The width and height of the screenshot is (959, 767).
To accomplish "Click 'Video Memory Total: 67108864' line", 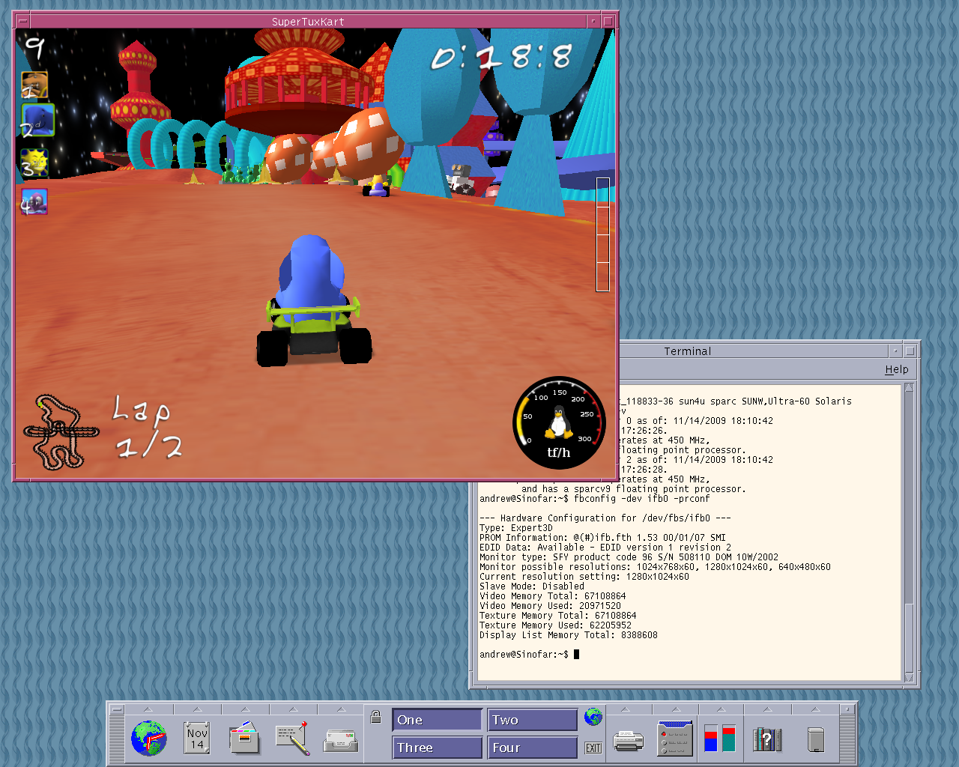I will click(x=553, y=596).
